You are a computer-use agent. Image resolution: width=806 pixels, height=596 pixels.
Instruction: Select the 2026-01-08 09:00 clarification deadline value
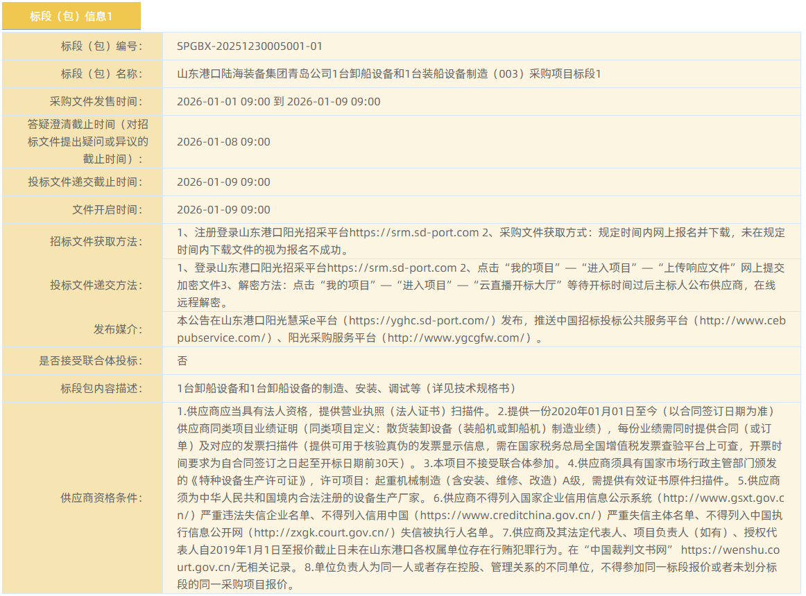[223, 141]
